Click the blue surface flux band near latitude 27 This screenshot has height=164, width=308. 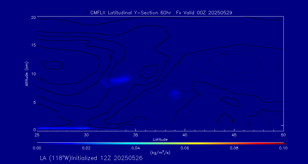click(65, 128)
